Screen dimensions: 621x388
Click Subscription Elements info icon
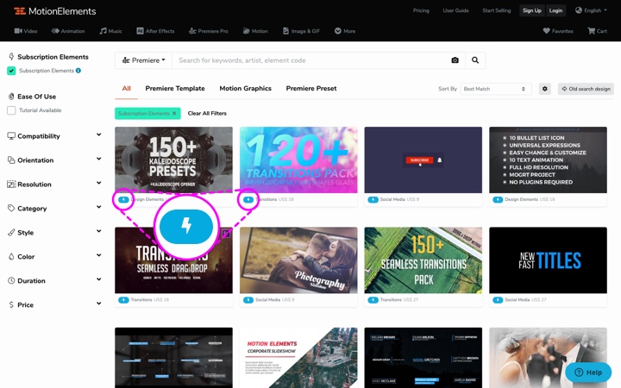(78, 71)
